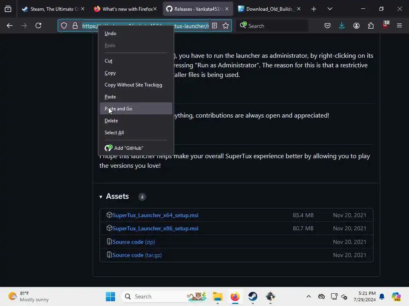The width and height of the screenshot is (409, 306).
Task: Close the Steam tab
Action: (x=83, y=9)
